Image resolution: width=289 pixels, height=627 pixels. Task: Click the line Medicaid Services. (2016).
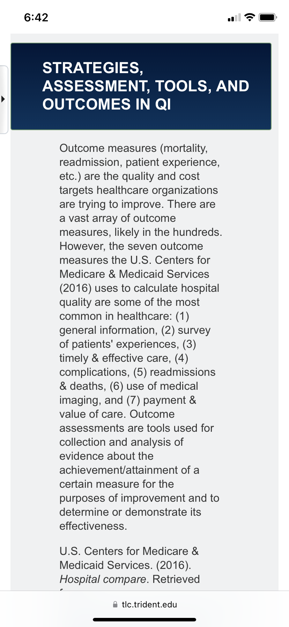click(x=125, y=565)
